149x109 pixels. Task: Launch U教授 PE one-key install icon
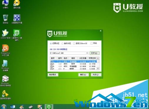pyautogui.click(x=17, y=35)
